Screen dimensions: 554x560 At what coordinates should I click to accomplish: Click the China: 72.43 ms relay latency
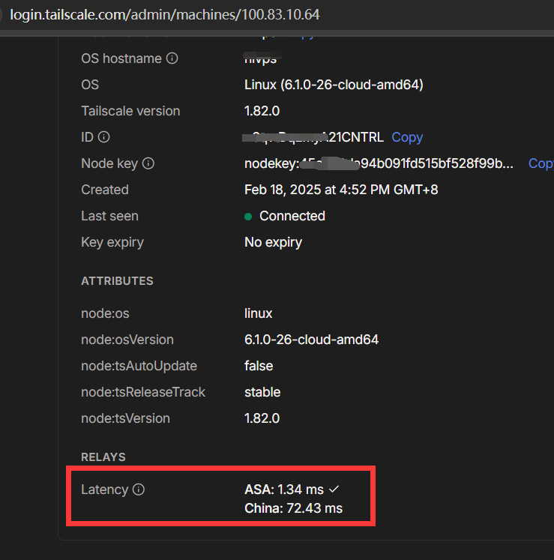click(x=293, y=508)
